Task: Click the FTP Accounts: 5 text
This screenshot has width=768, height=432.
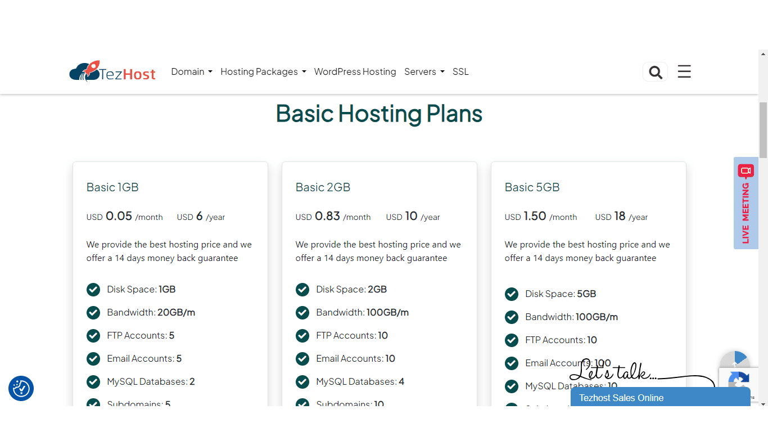Action: [141, 335]
